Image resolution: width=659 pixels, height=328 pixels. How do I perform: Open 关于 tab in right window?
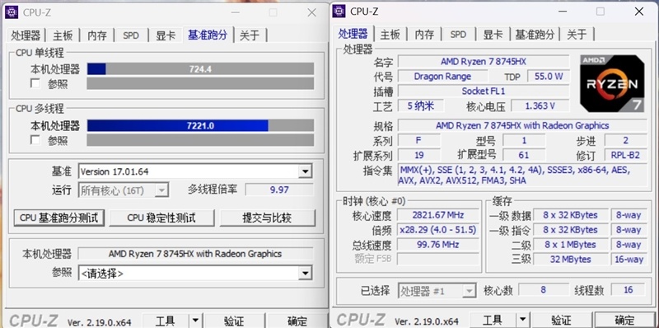point(577,35)
